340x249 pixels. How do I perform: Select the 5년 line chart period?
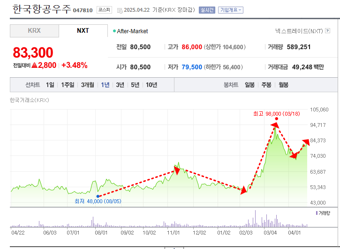pos(135,85)
